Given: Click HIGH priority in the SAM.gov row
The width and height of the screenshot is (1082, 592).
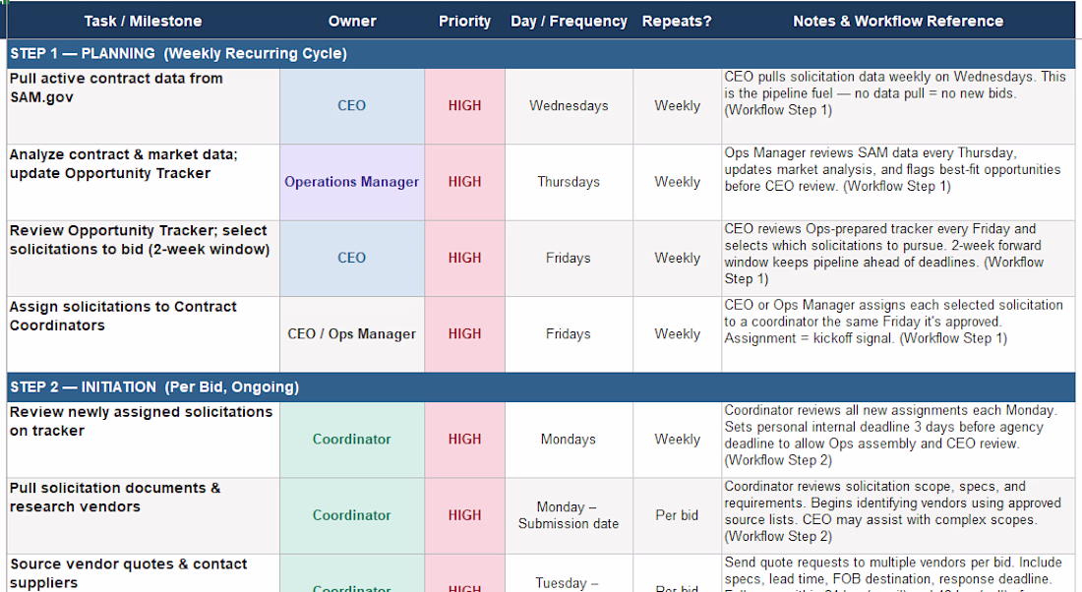Looking at the screenshot, I should coord(464,106).
